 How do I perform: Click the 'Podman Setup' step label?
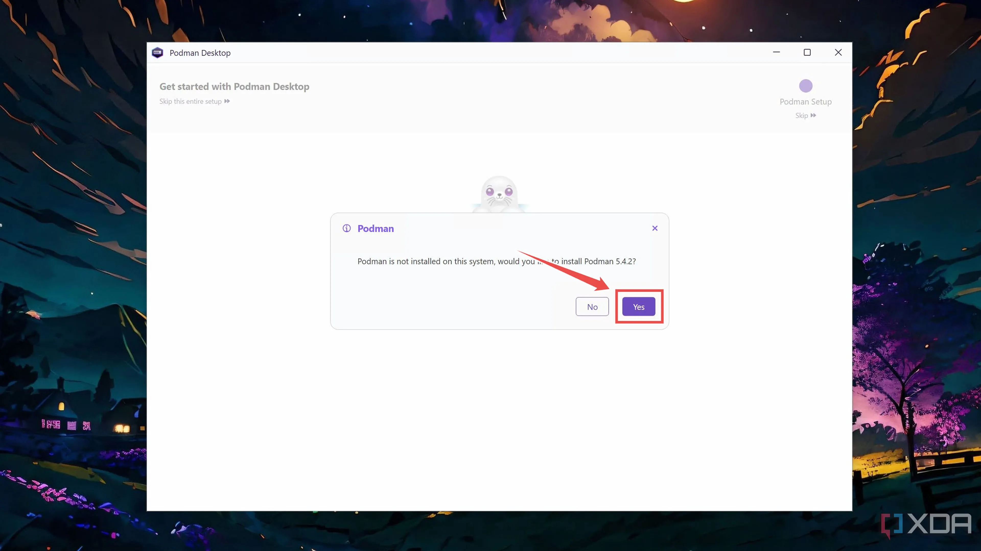point(805,102)
